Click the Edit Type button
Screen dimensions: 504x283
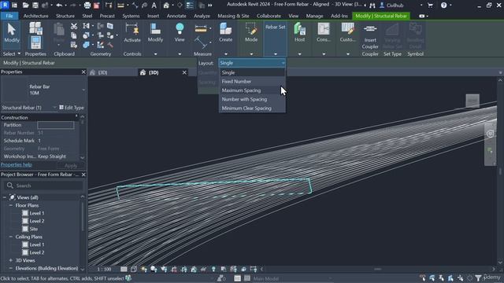(72, 108)
